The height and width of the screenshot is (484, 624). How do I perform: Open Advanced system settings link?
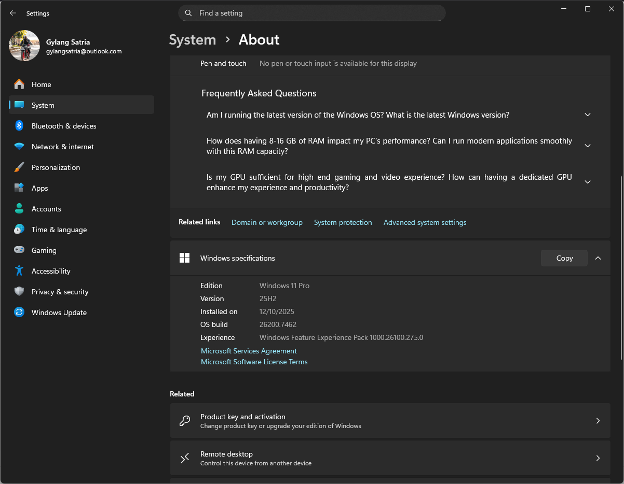(x=425, y=222)
